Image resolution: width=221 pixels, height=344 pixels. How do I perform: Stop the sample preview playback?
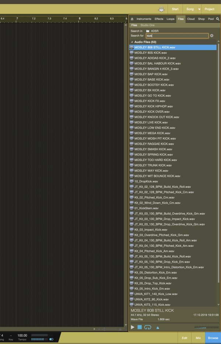tap(140, 327)
